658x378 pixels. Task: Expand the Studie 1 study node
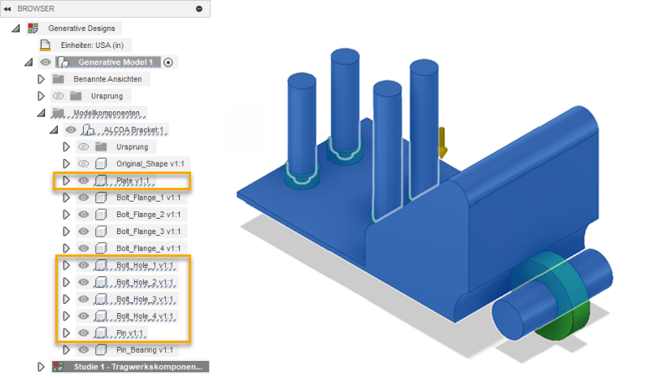(41, 367)
